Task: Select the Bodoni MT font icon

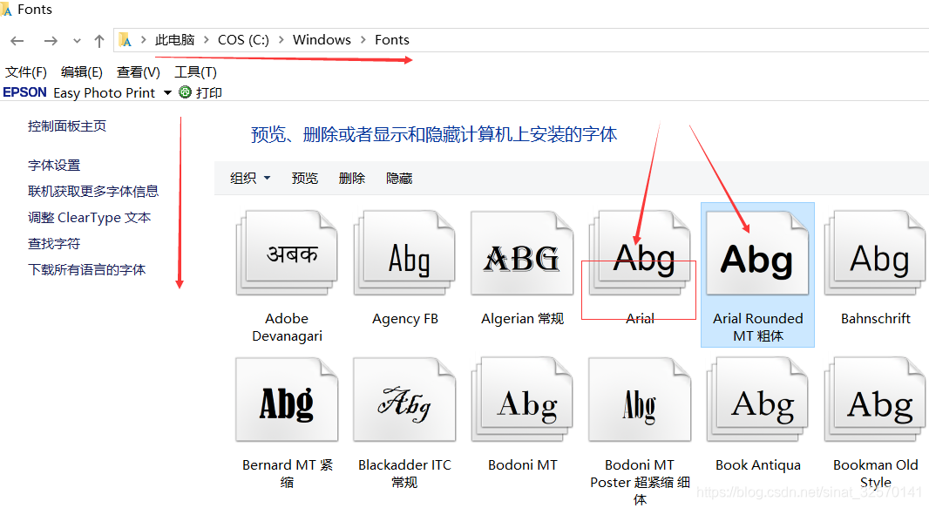Action: (x=522, y=400)
